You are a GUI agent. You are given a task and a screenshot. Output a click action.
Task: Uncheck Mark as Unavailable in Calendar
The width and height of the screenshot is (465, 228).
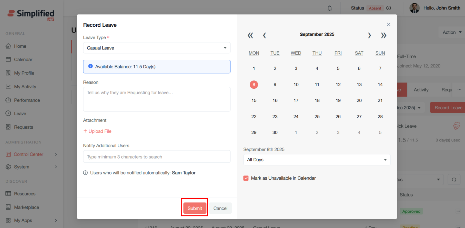click(246, 178)
